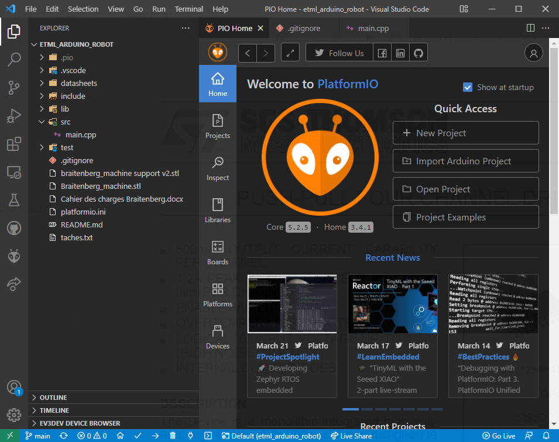Open the PlatformIO alien icon in activity bar
Screen dimensions: 559x442
coord(14,256)
